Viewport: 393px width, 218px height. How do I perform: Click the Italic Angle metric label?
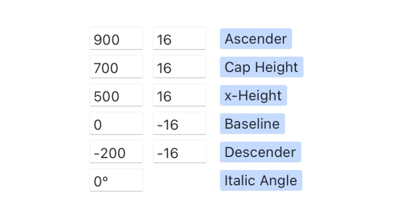261,181
